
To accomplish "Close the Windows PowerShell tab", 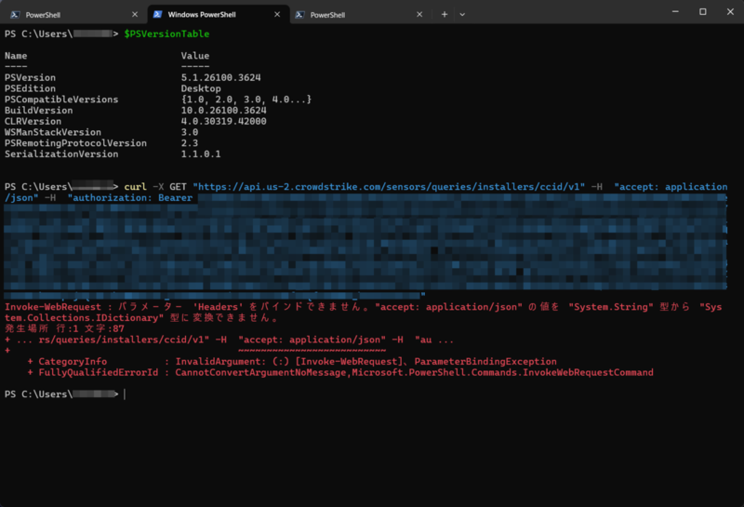I will [277, 14].
